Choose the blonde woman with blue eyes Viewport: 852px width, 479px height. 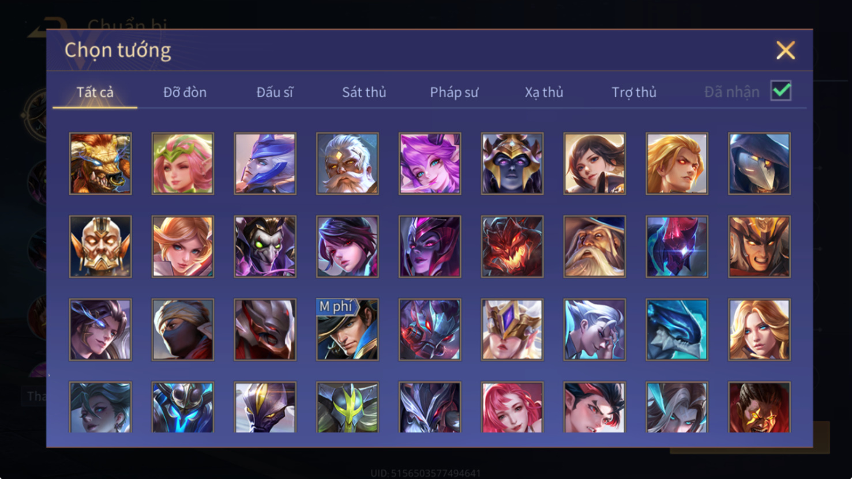point(759,330)
